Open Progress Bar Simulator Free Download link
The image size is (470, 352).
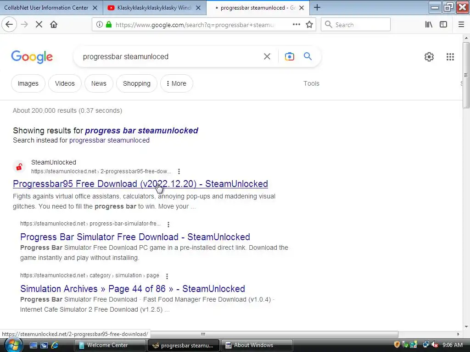[x=135, y=237]
